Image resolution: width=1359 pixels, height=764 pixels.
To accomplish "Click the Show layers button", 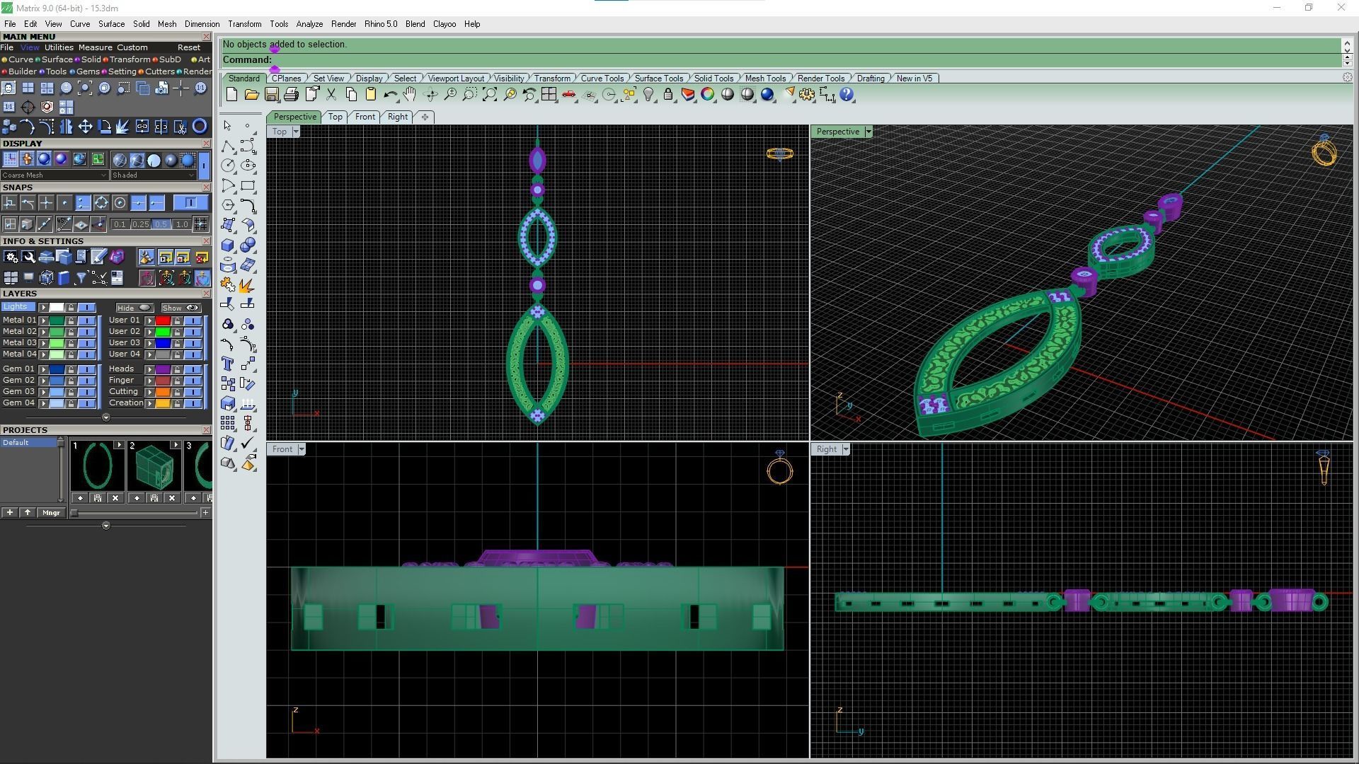I will pos(181,308).
